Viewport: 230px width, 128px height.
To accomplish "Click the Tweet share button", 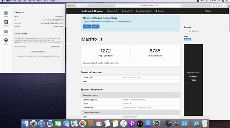I will tap(187, 39).
